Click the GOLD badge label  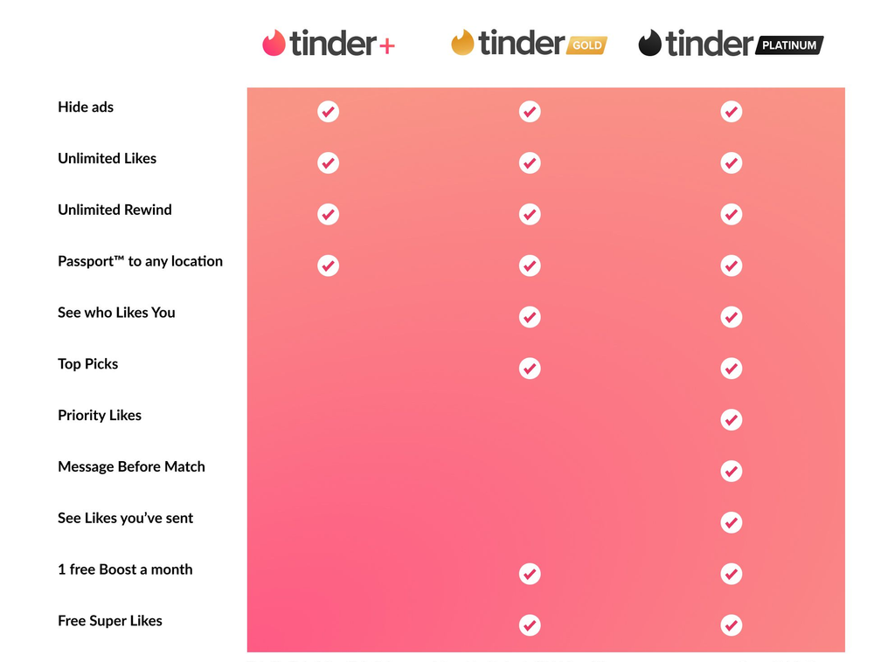[x=586, y=45]
